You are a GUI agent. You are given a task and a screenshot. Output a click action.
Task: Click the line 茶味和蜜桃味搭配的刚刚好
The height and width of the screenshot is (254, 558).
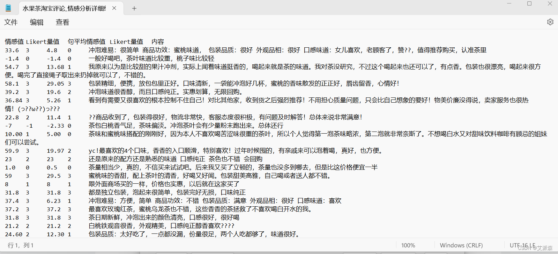(x=276, y=134)
